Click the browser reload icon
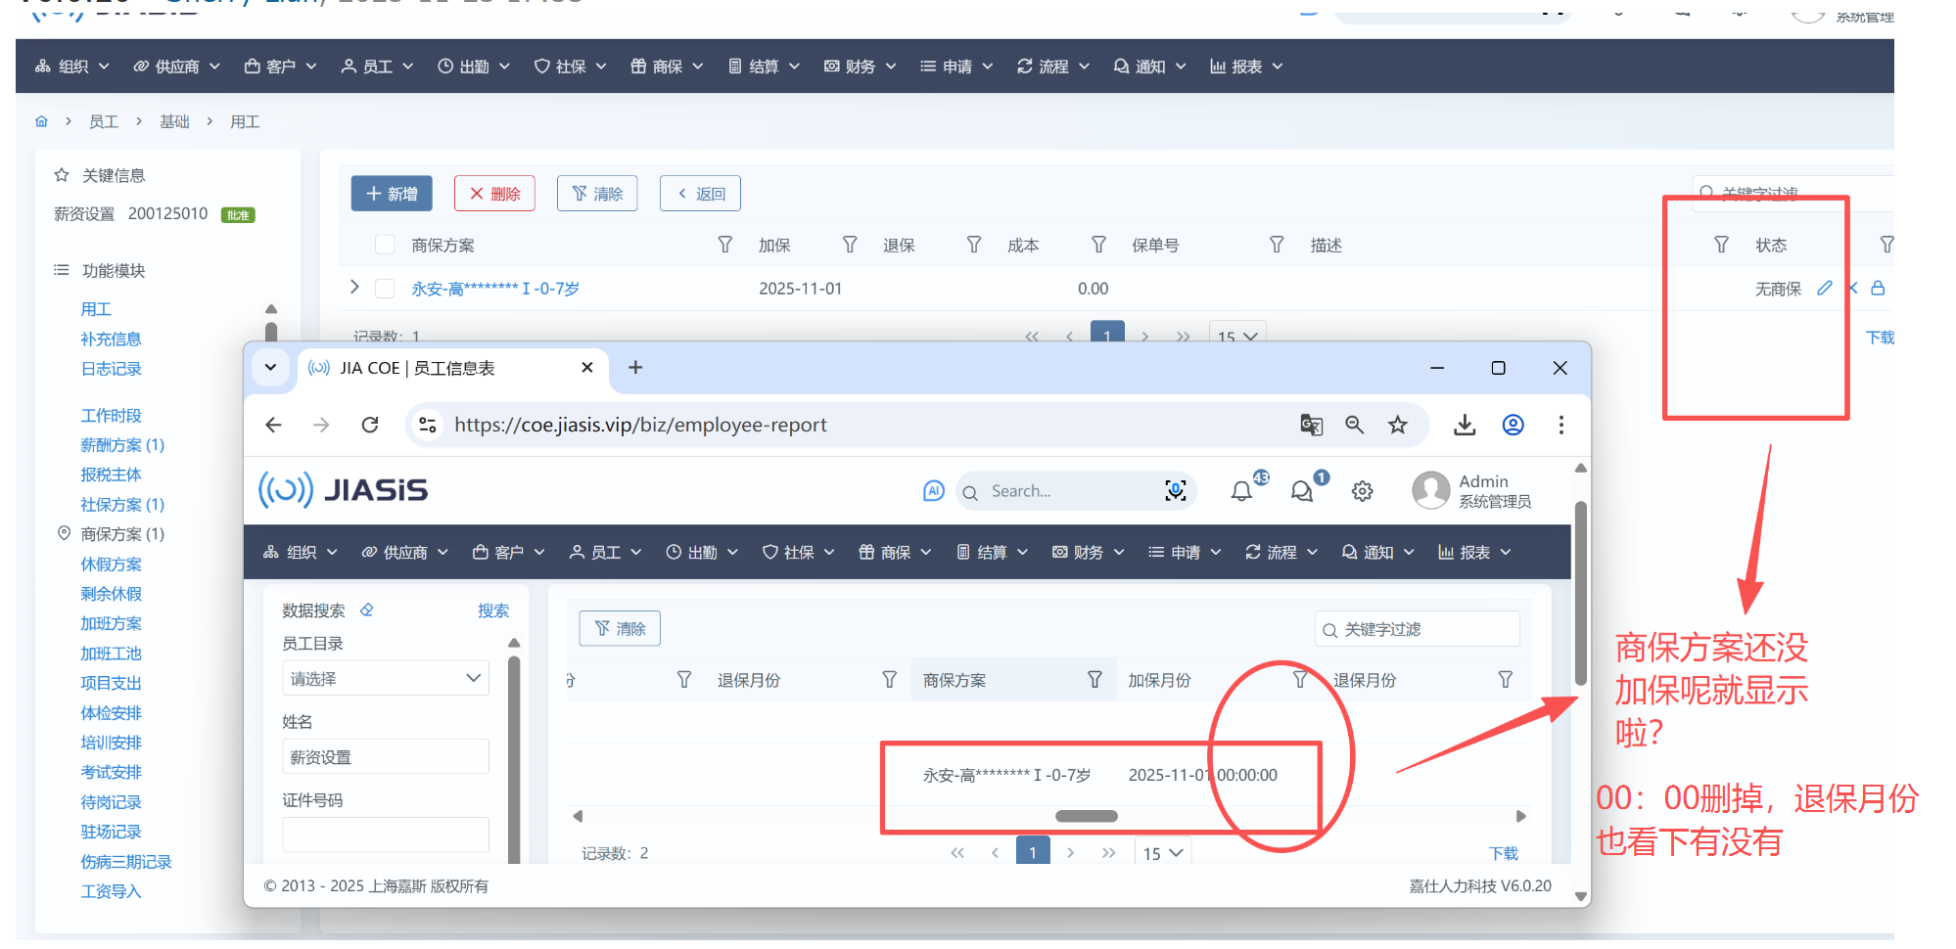The image size is (1956, 949). [x=370, y=425]
